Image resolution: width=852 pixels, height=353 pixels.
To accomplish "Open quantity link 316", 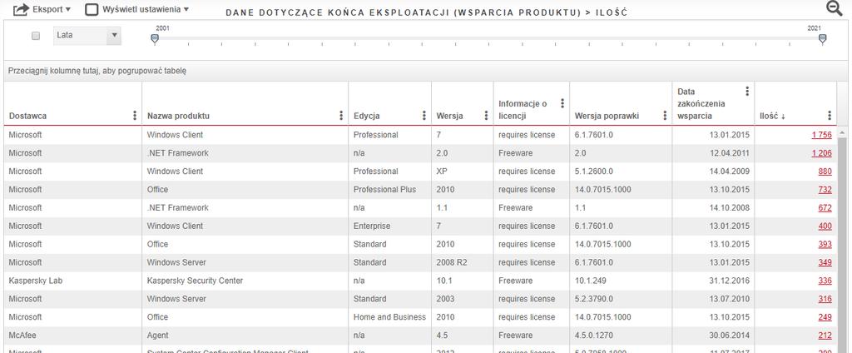I will (x=825, y=299).
